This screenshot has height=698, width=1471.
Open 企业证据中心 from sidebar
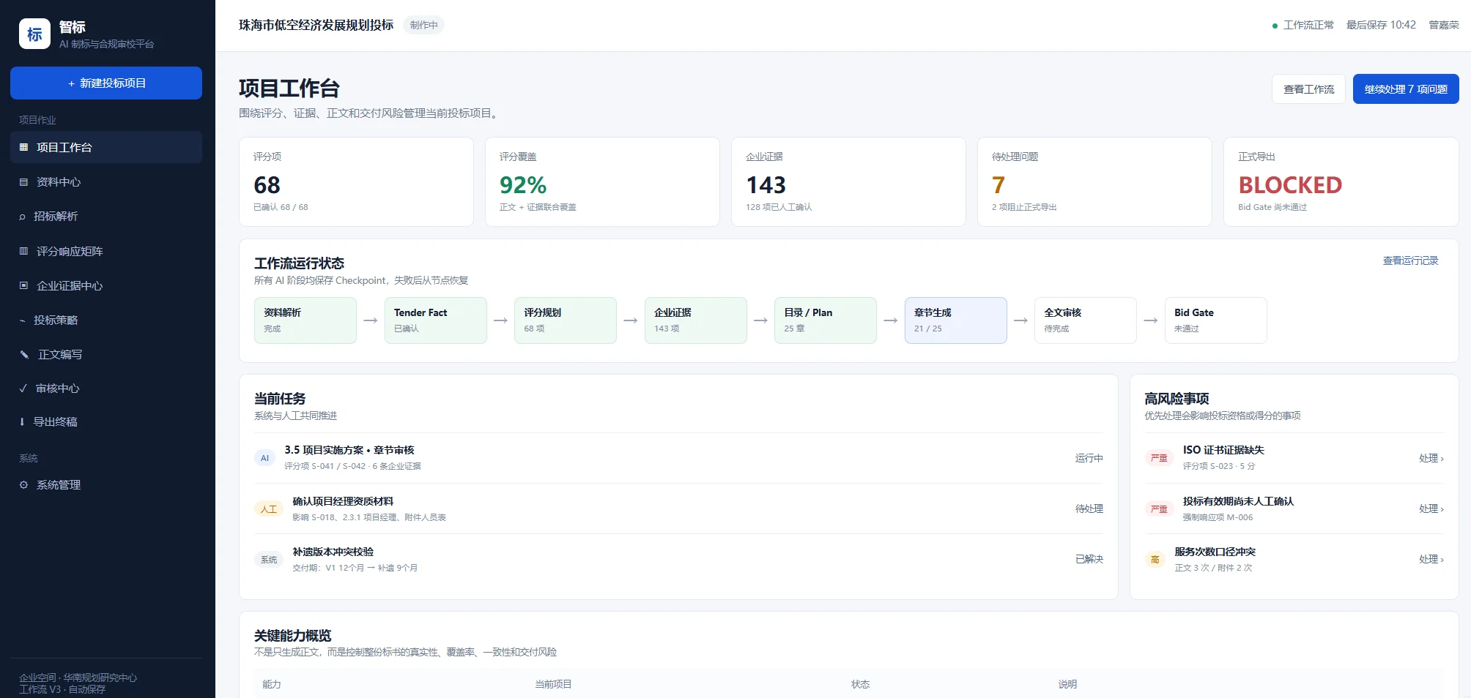106,286
